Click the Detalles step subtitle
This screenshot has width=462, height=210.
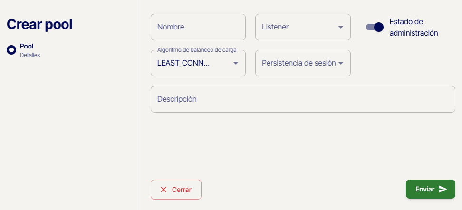[x=30, y=55]
